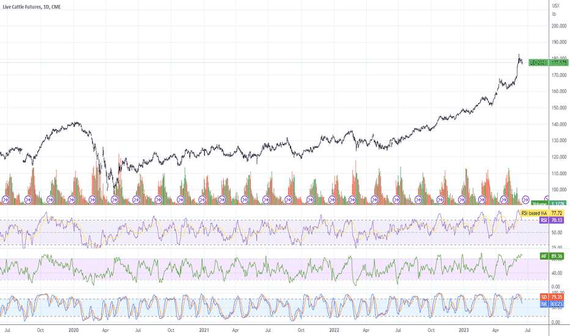570x336 pixels.
Task: Click the 190.000 price axis label
Action: click(x=559, y=42)
